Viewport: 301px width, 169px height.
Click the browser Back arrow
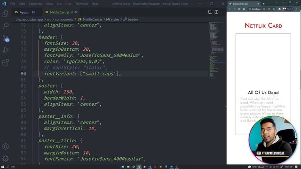230,9
